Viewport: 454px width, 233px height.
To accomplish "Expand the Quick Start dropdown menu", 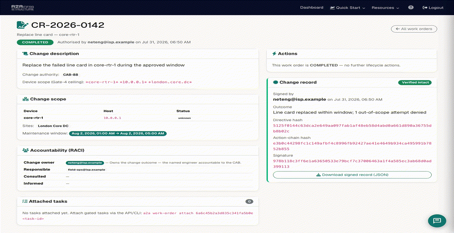I will [348, 8].
